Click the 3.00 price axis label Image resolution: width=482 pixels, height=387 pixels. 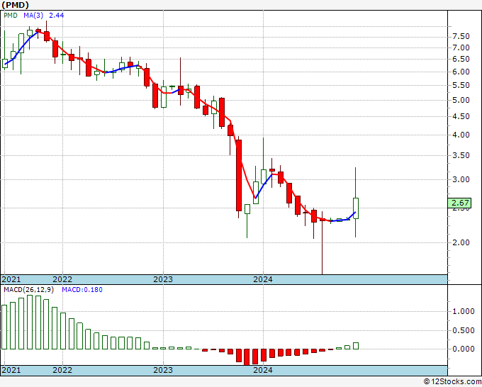[461, 179]
